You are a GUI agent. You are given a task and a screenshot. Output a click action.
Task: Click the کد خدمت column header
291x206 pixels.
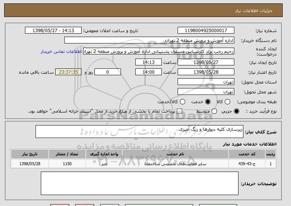[x=247, y=154]
